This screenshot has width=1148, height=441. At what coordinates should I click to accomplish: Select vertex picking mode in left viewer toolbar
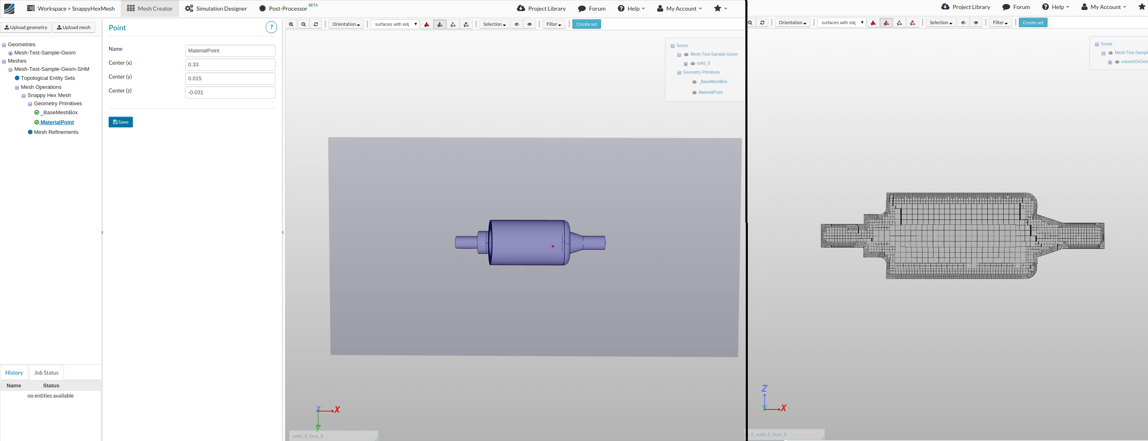pos(466,25)
